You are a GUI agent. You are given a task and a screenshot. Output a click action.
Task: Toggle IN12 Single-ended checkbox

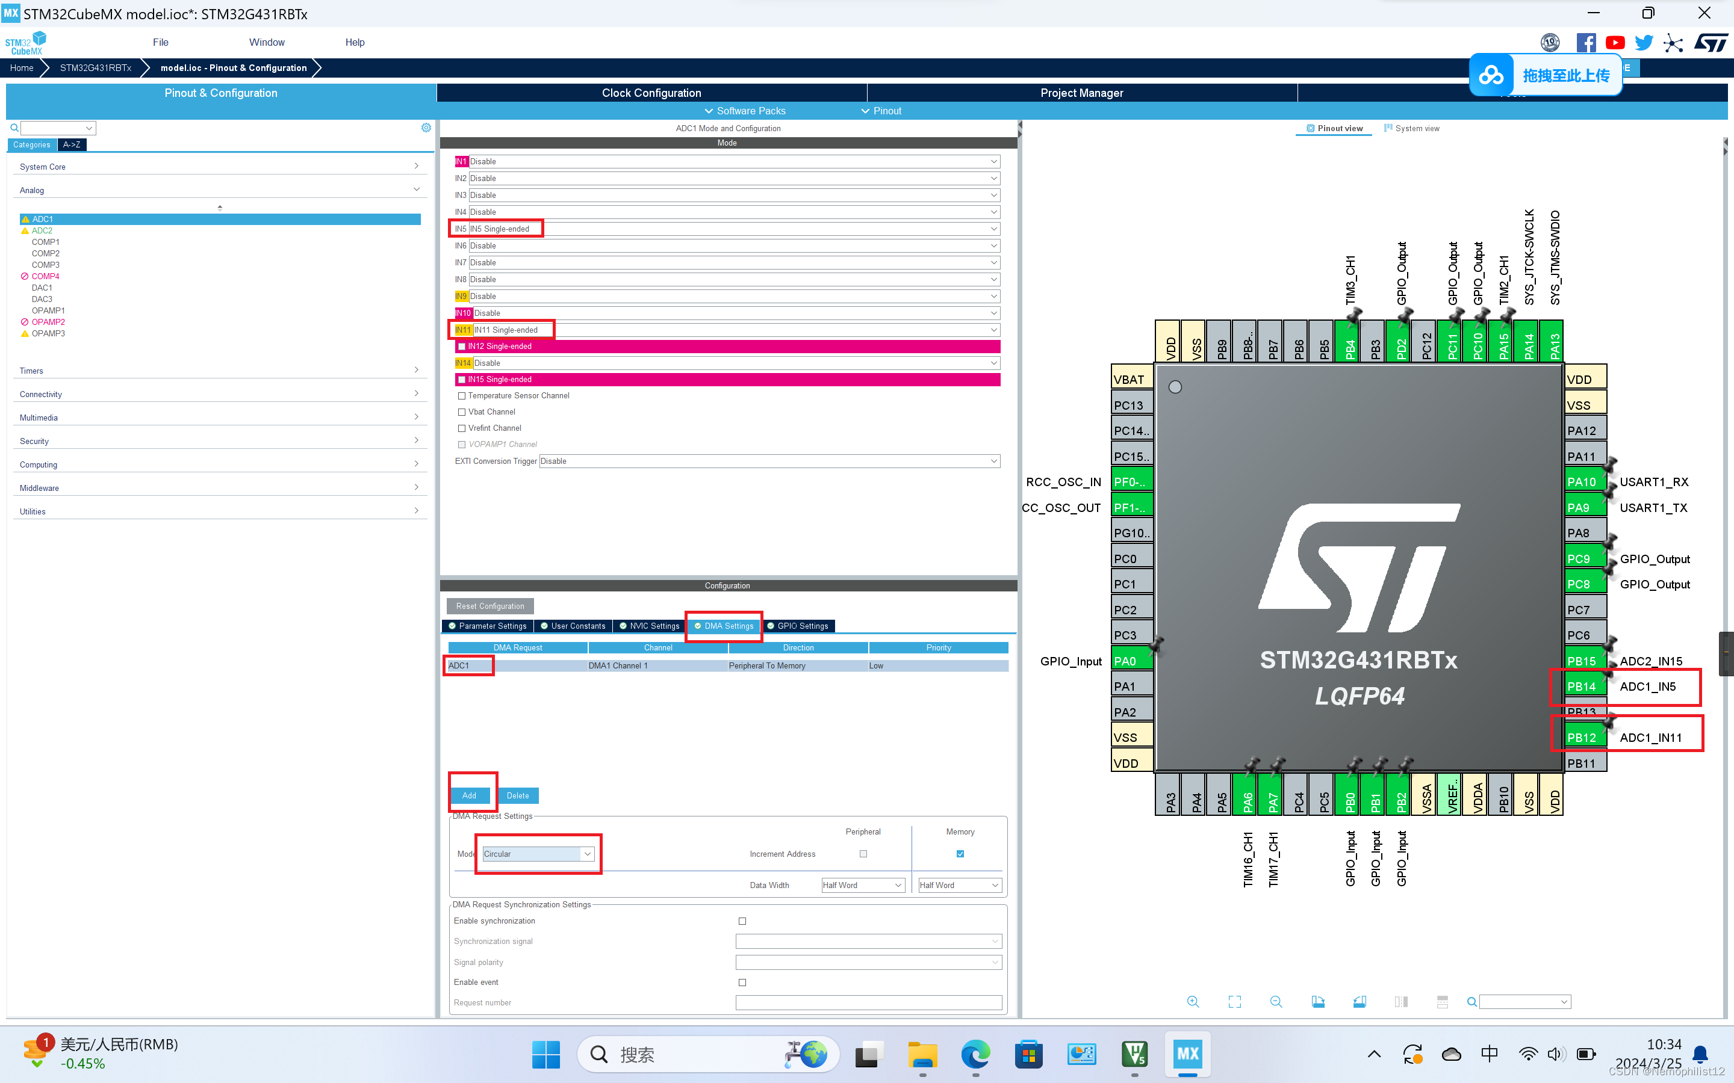(x=461, y=347)
